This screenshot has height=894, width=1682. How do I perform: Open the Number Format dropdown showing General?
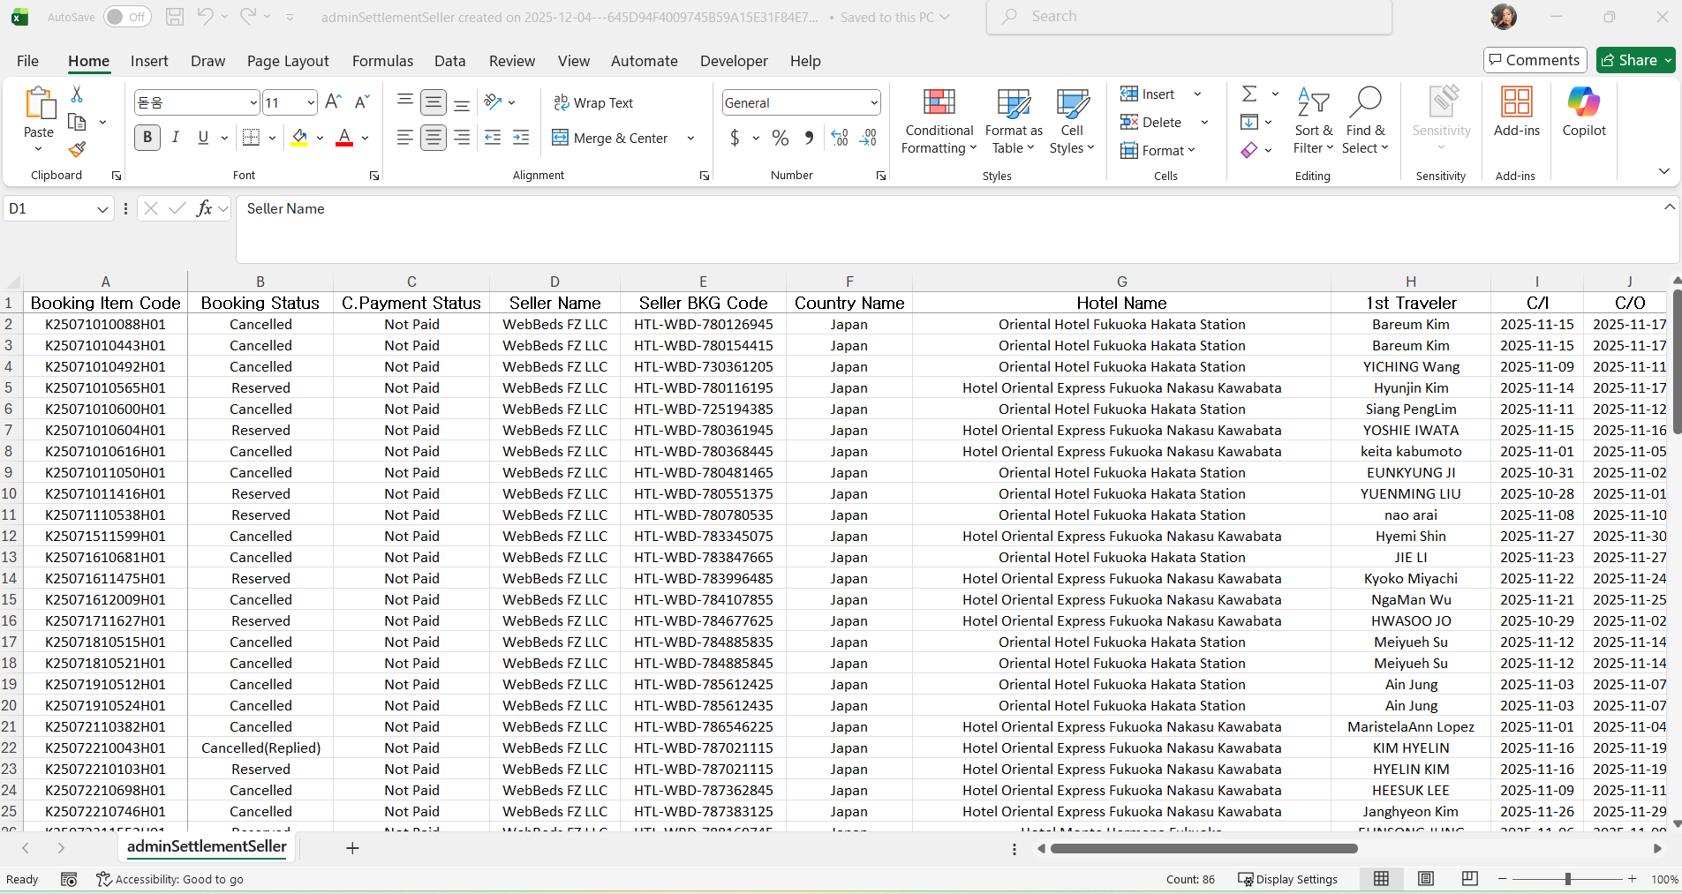tap(873, 103)
